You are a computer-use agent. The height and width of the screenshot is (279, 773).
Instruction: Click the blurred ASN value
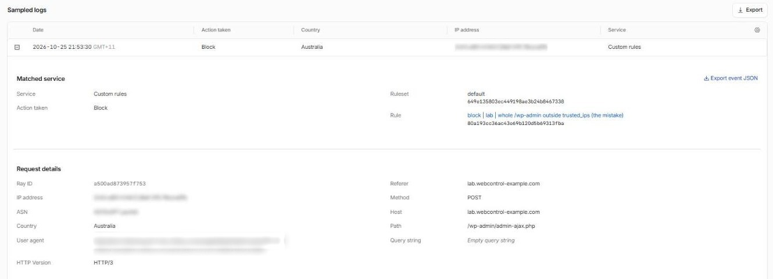[x=116, y=212]
